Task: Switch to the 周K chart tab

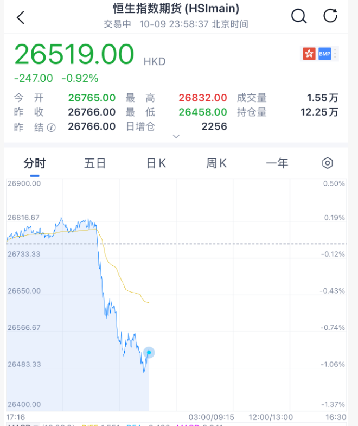Action: (216, 163)
